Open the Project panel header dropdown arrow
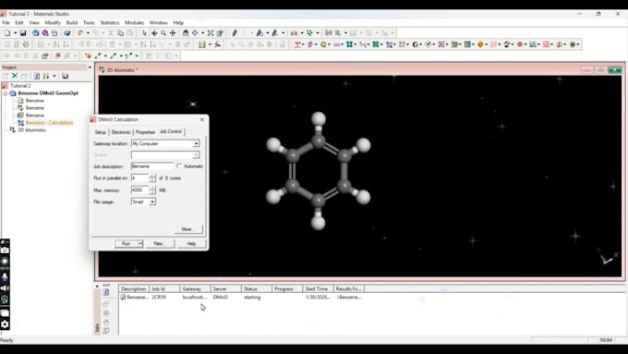The width and height of the screenshot is (628, 354). click(x=90, y=67)
